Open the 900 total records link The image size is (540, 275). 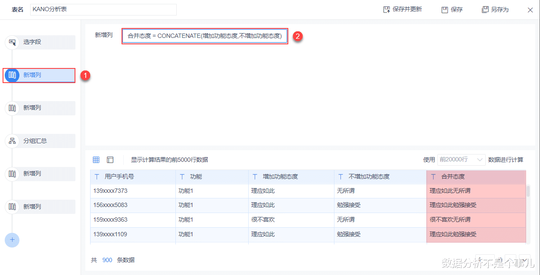pos(107,260)
